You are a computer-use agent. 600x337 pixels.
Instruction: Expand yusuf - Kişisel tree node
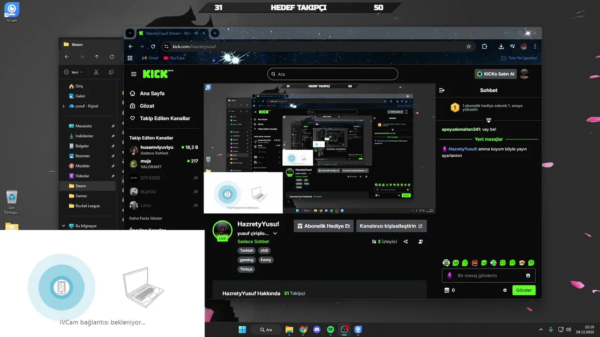pos(63,106)
